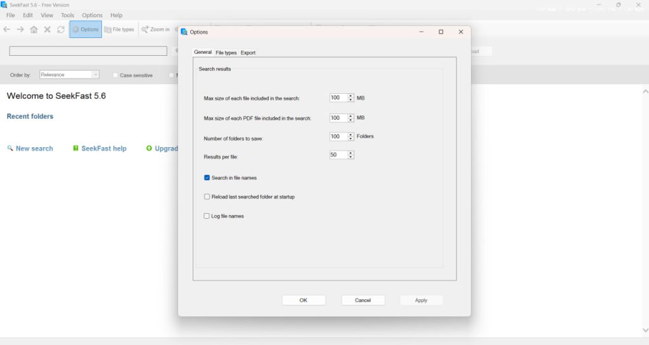This screenshot has width=649, height=345.
Task: Stop the search with the X toolbar icon
Action: pyautogui.click(x=47, y=29)
